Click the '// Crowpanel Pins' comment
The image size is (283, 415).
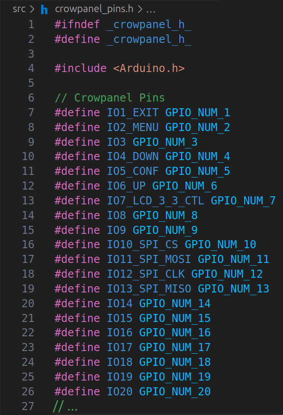click(110, 97)
